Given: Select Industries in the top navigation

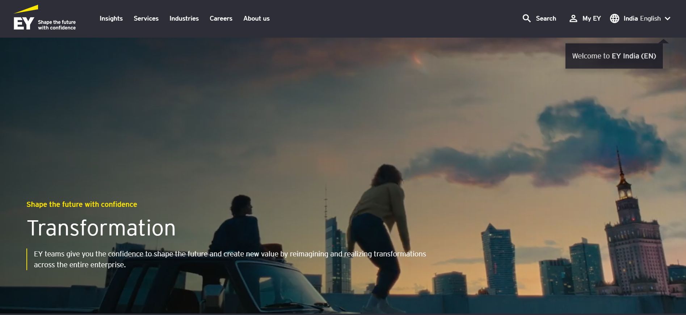Looking at the screenshot, I should click(x=184, y=18).
